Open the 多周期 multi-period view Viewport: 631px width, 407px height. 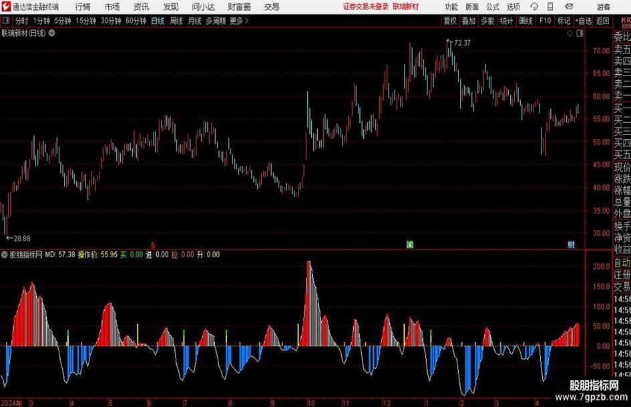pos(216,21)
